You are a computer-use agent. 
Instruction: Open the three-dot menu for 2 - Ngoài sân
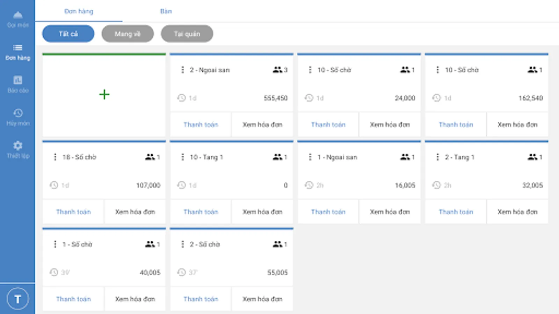pos(182,70)
